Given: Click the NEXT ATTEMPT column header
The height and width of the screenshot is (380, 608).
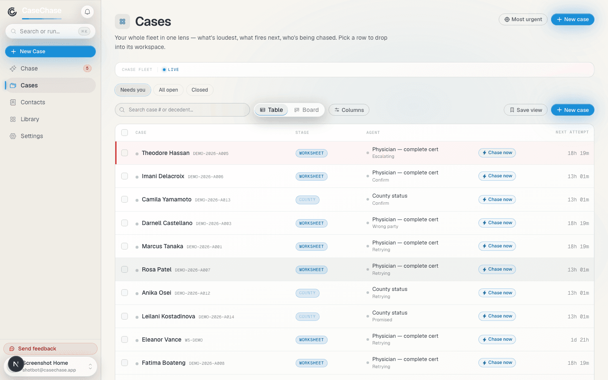Looking at the screenshot, I should (x=572, y=132).
